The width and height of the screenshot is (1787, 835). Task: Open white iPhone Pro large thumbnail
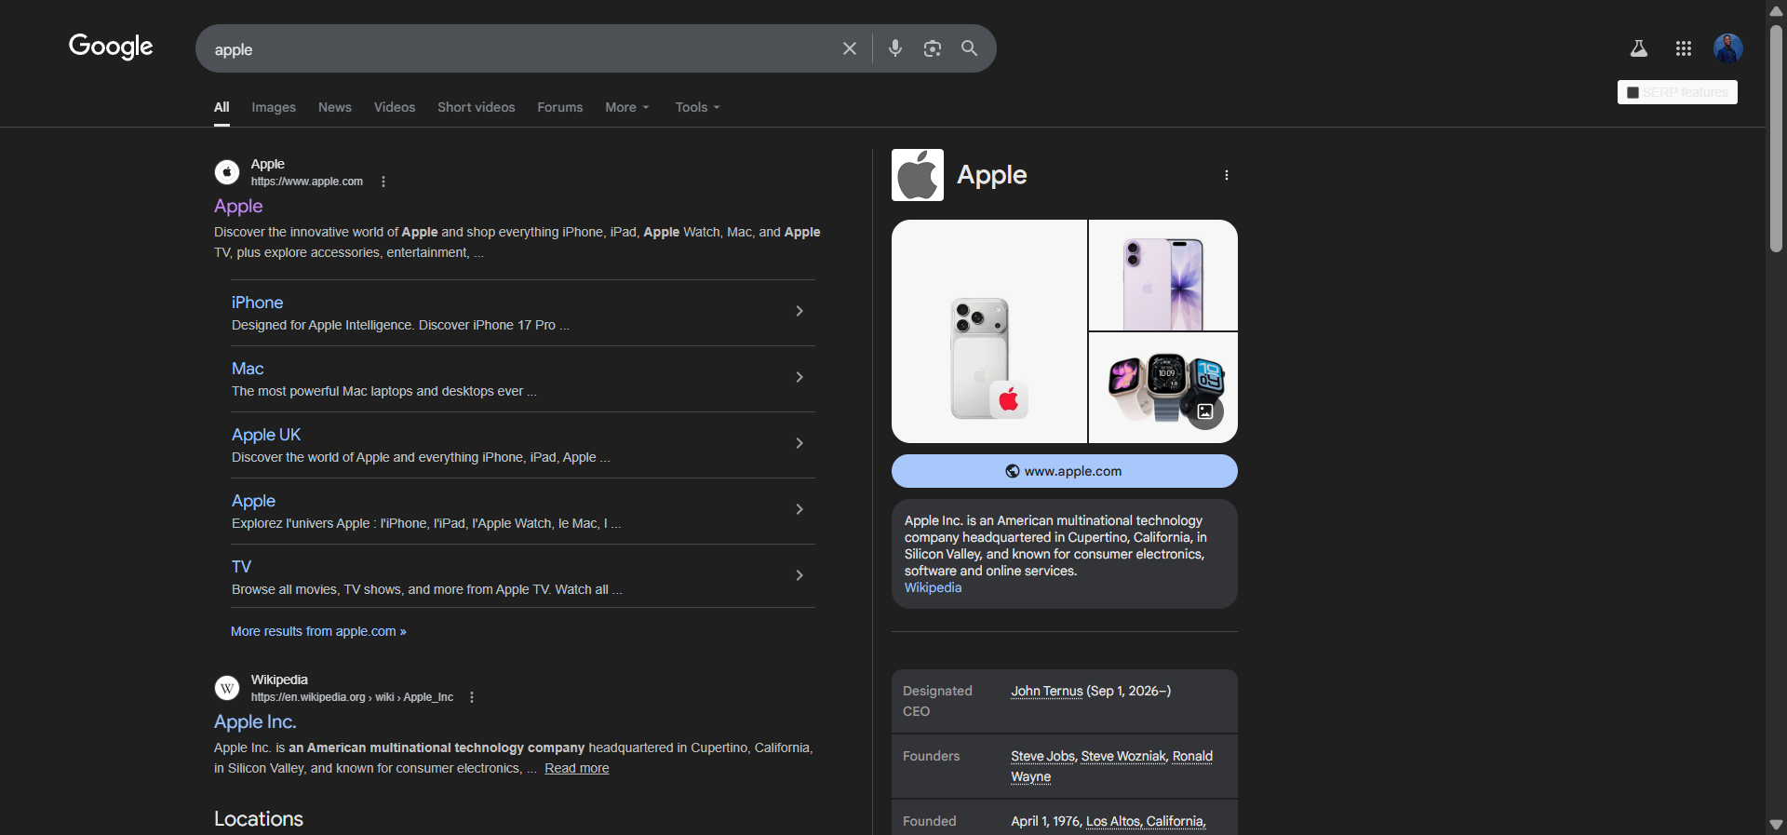(x=989, y=331)
